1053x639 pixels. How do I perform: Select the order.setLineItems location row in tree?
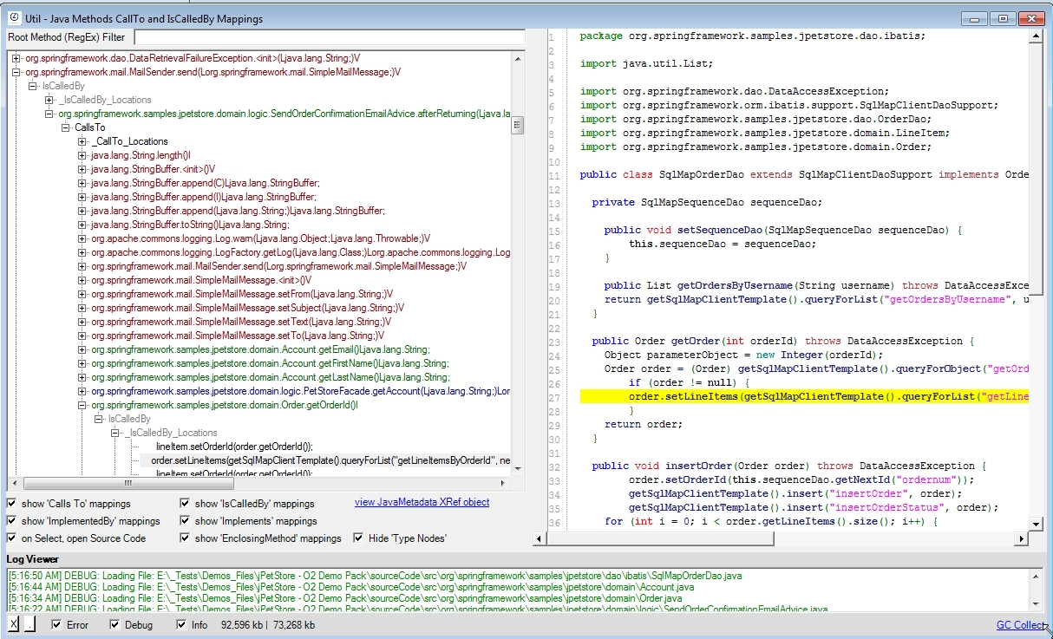click(330, 460)
